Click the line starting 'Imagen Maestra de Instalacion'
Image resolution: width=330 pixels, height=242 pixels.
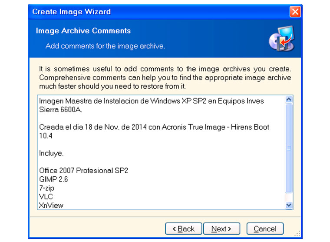tap(151, 101)
